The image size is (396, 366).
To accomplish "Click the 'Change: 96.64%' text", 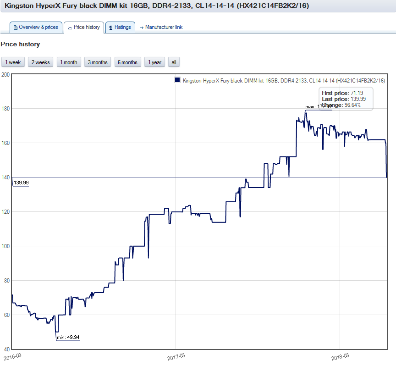I will pos(341,105).
